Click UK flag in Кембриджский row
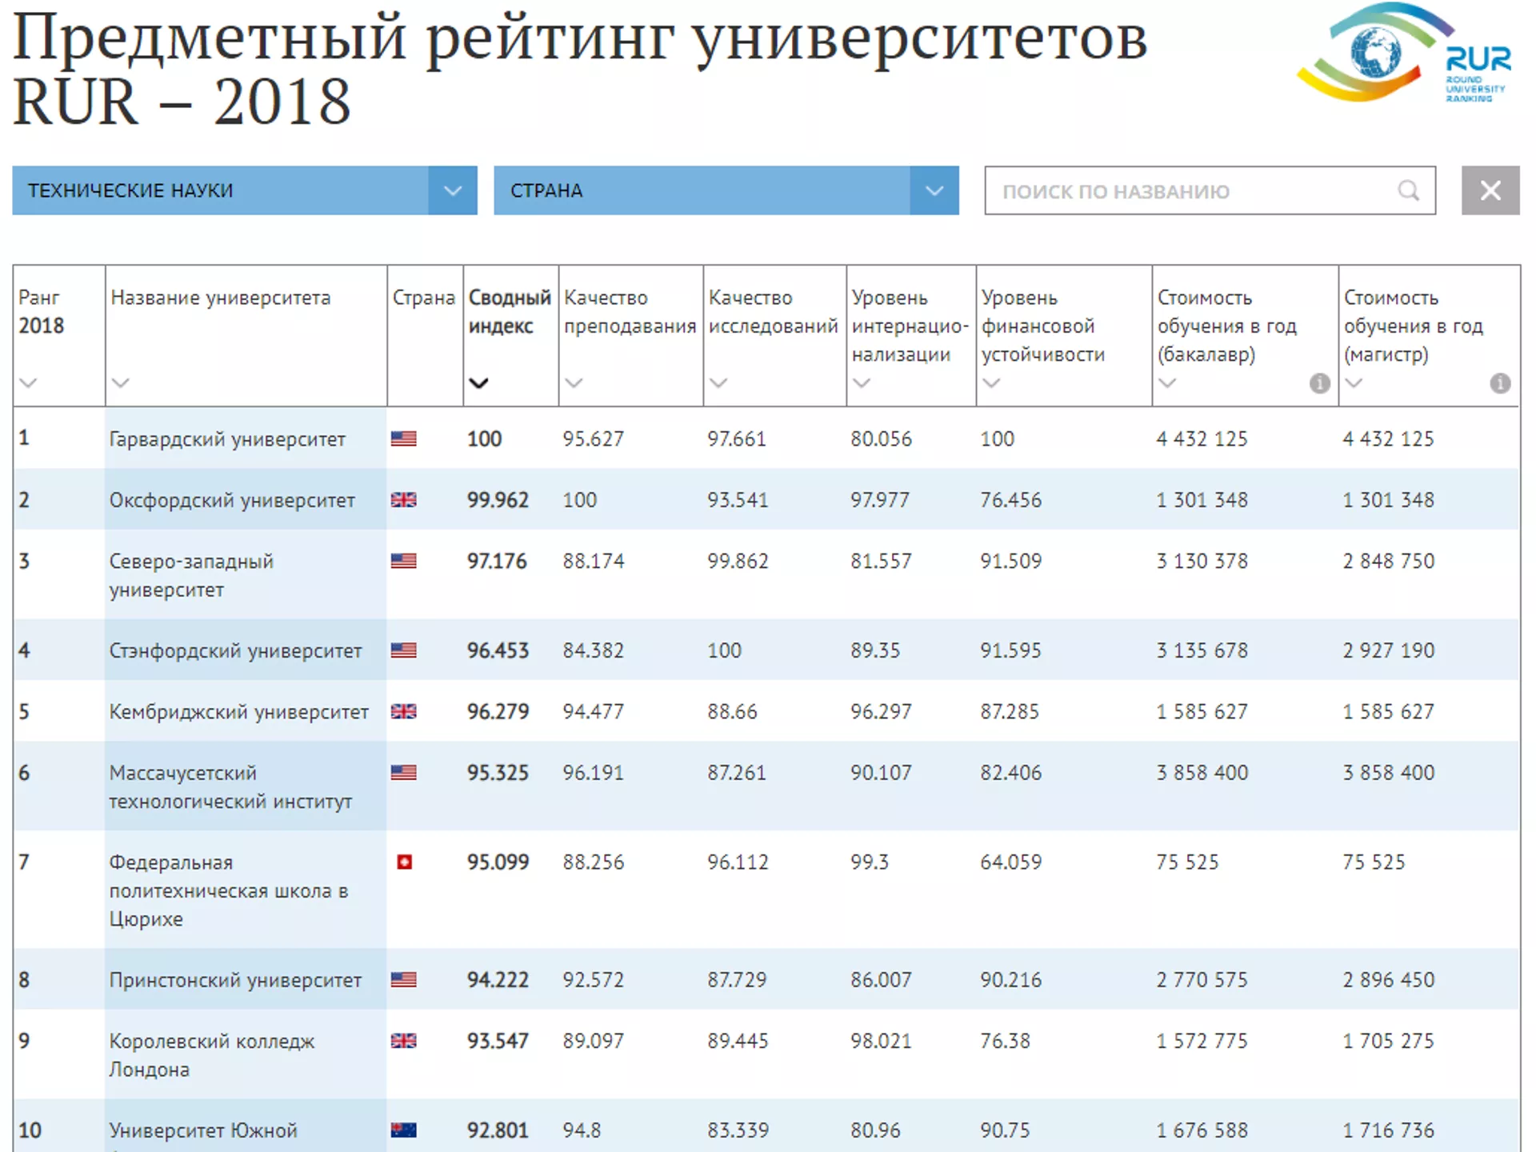The height and width of the screenshot is (1152, 1536). tap(403, 711)
